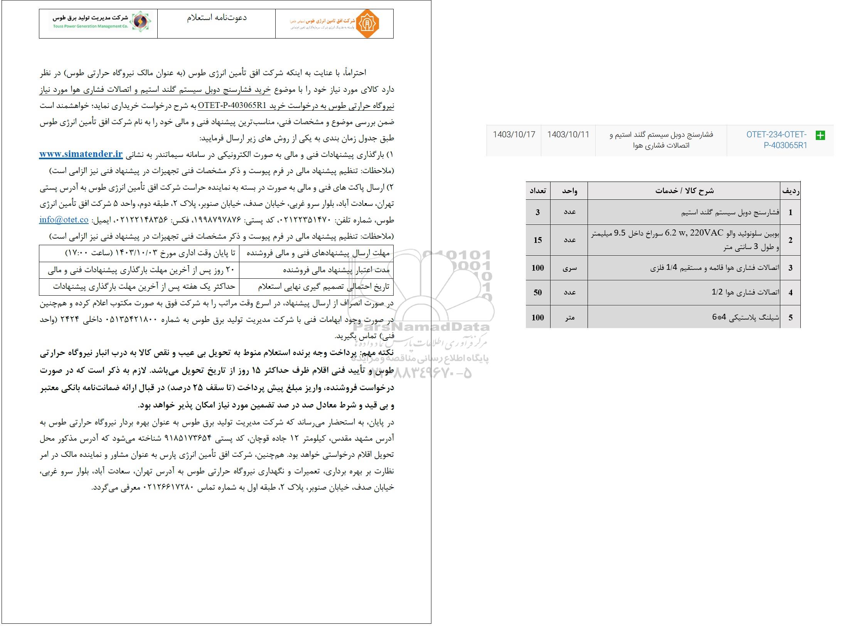Click unit 'متر' in row 5
The width and height of the screenshot is (842, 628).
tap(569, 317)
